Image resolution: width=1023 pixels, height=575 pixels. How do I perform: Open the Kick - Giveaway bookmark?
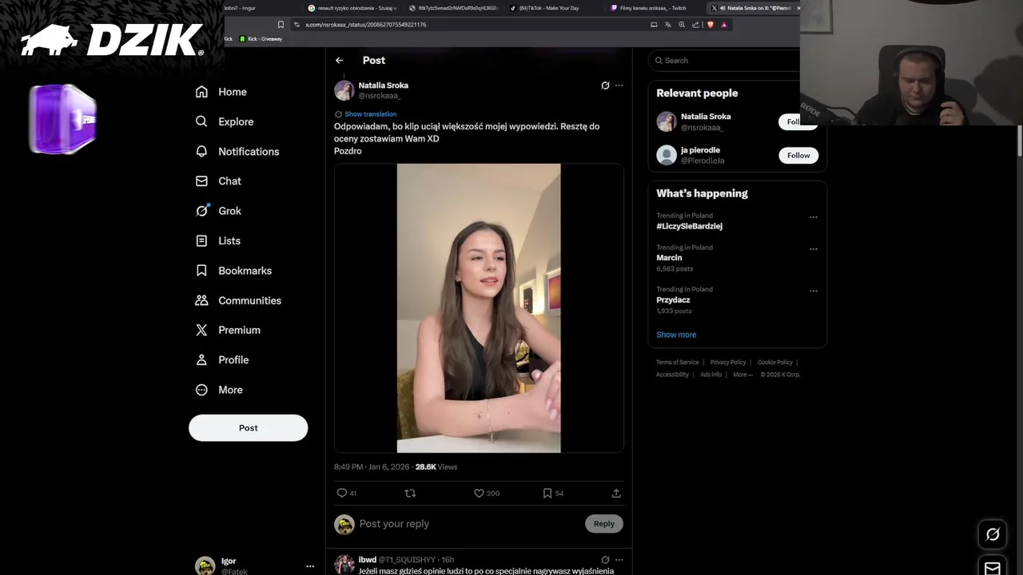261,39
